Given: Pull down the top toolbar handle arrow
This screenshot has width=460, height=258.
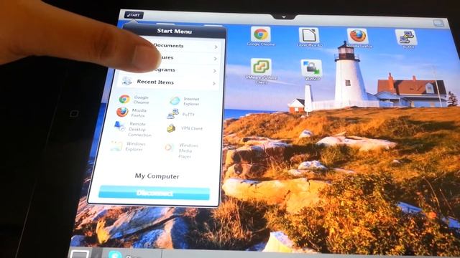Looking at the screenshot, I should coord(284,17).
